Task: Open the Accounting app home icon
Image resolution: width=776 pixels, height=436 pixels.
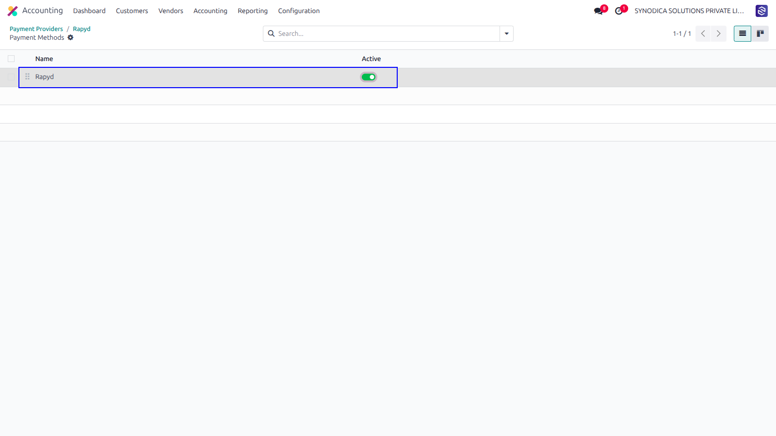Action: 13,11
